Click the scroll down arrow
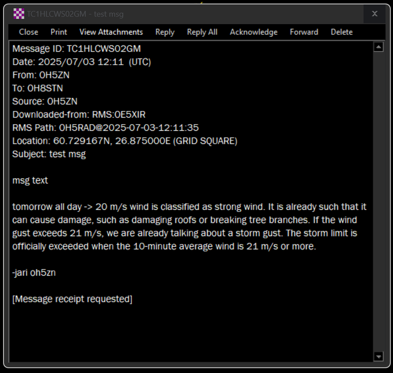The height and width of the screenshot is (373, 393). coord(378,356)
